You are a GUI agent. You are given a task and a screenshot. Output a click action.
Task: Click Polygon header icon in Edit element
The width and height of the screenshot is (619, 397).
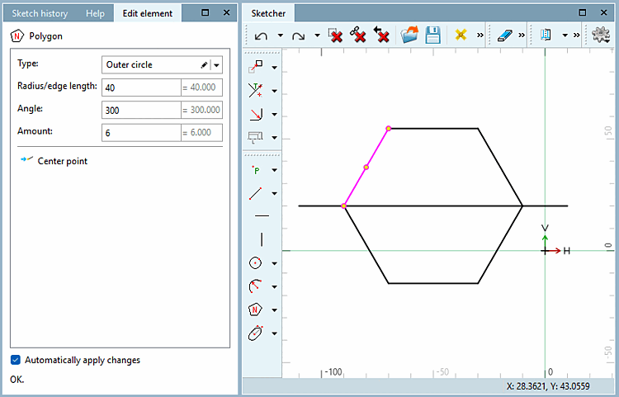point(17,36)
